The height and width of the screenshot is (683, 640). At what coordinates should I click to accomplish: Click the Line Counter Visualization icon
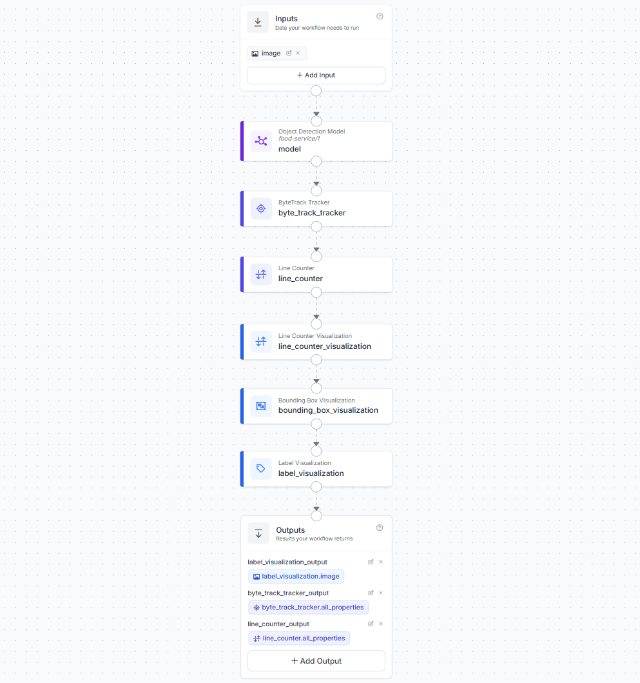point(261,342)
